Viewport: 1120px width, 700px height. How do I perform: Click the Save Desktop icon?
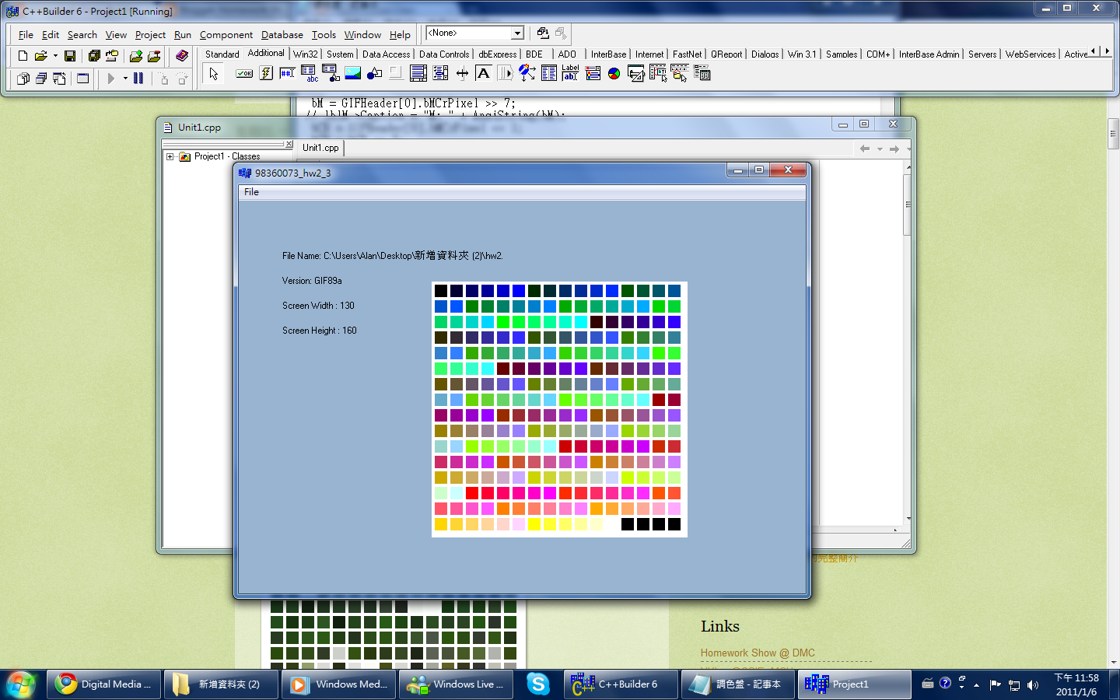pyautogui.click(x=543, y=33)
